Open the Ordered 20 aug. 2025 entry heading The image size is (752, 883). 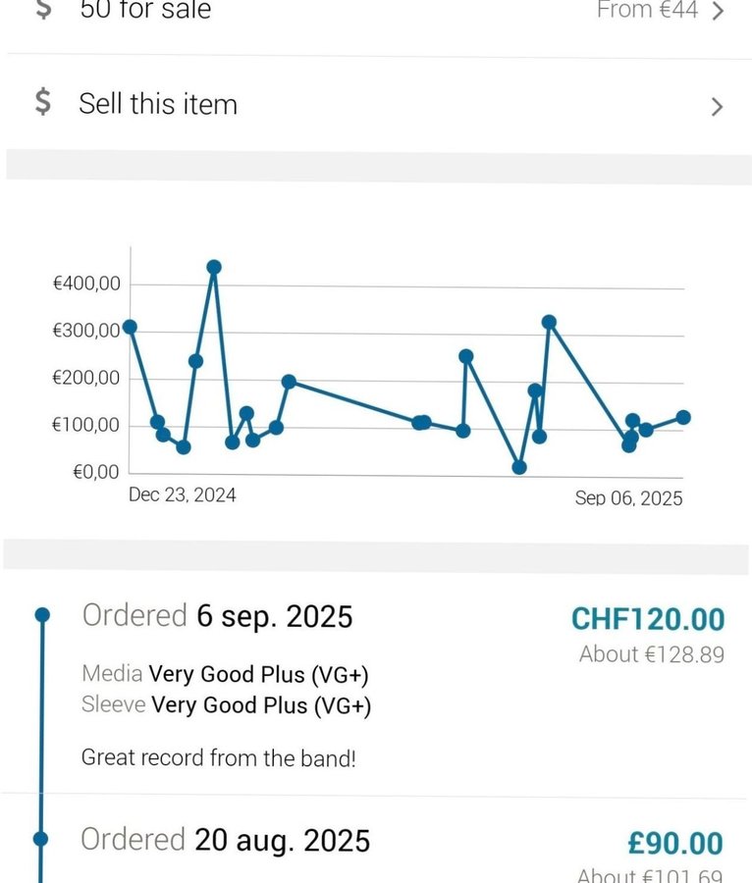pos(225,840)
